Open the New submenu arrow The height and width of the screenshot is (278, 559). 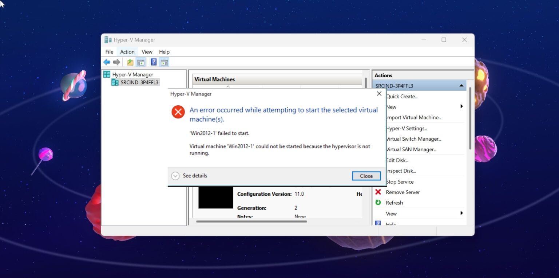tap(461, 107)
